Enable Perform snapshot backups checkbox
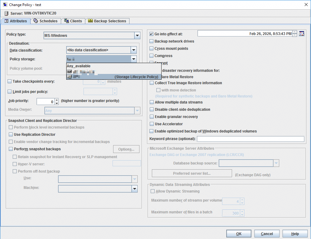Viewport: 311px width, 239px height. pos(11,149)
